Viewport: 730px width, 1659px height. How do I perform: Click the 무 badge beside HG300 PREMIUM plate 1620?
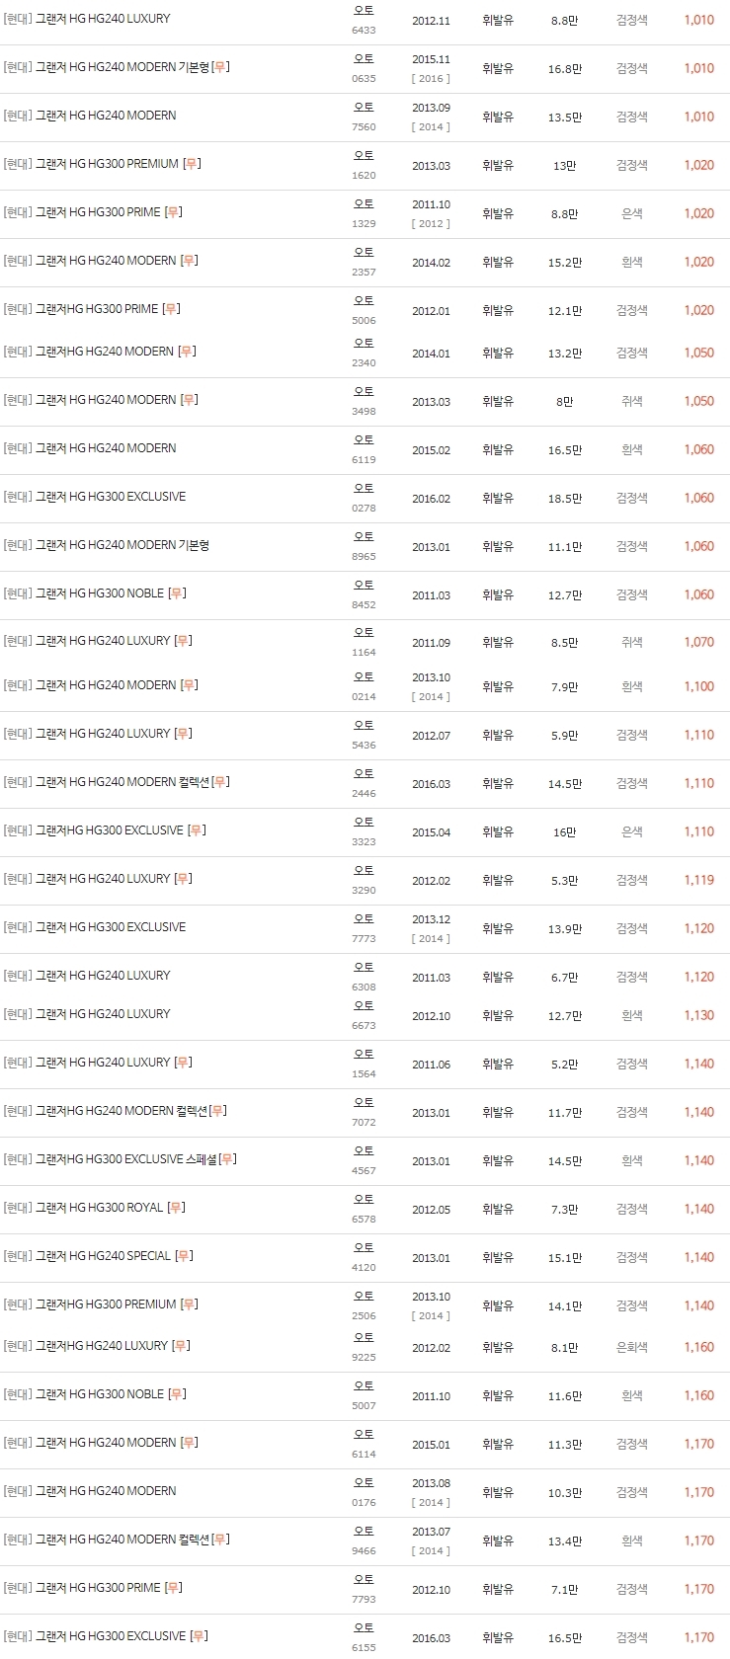click(192, 164)
